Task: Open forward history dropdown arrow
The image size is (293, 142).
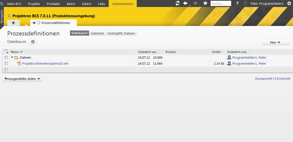Action: (200, 5)
